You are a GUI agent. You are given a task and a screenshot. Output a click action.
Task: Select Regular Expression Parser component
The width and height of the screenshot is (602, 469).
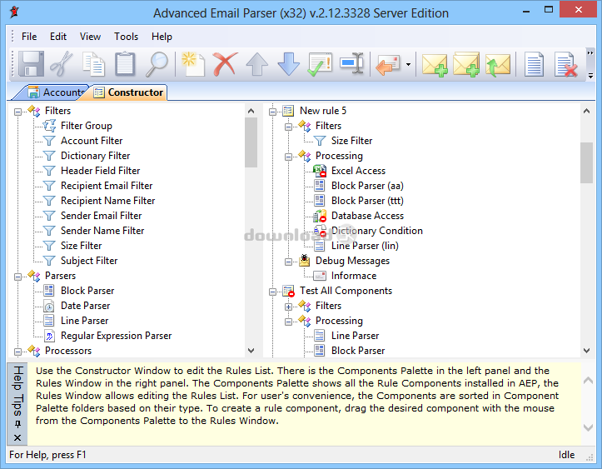tap(116, 336)
